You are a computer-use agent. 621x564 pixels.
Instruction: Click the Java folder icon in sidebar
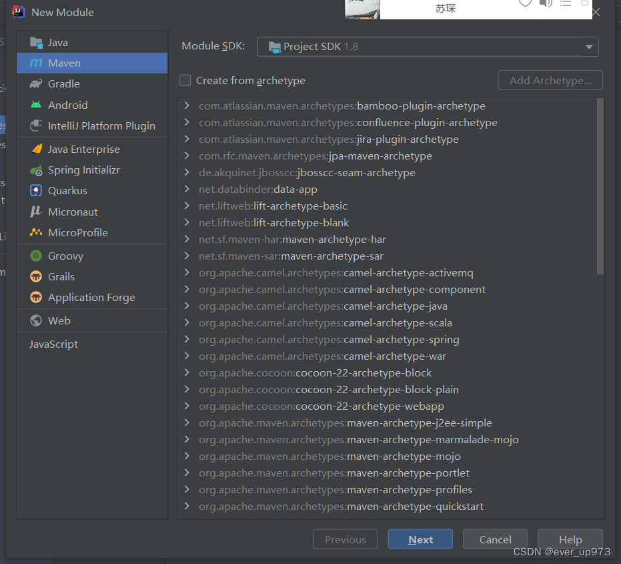click(x=36, y=43)
